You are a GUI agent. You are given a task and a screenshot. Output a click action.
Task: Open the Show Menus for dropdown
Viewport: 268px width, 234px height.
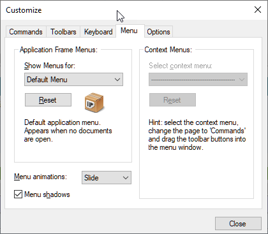click(73, 80)
